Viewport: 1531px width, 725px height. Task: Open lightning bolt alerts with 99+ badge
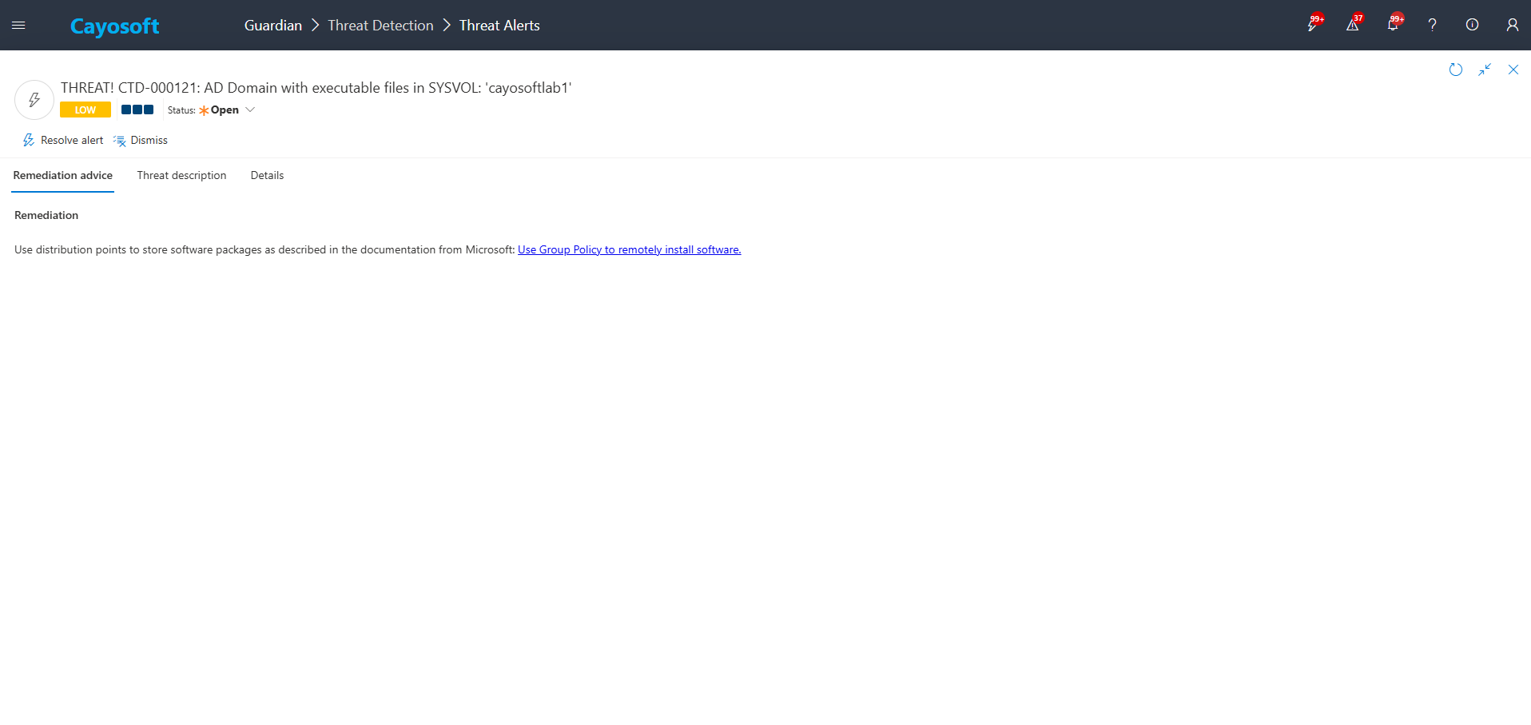click(x=1312, y=25)
